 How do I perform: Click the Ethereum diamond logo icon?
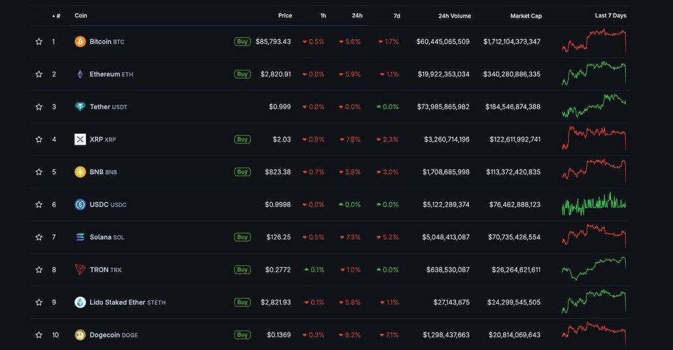click(x=80, y=74)
